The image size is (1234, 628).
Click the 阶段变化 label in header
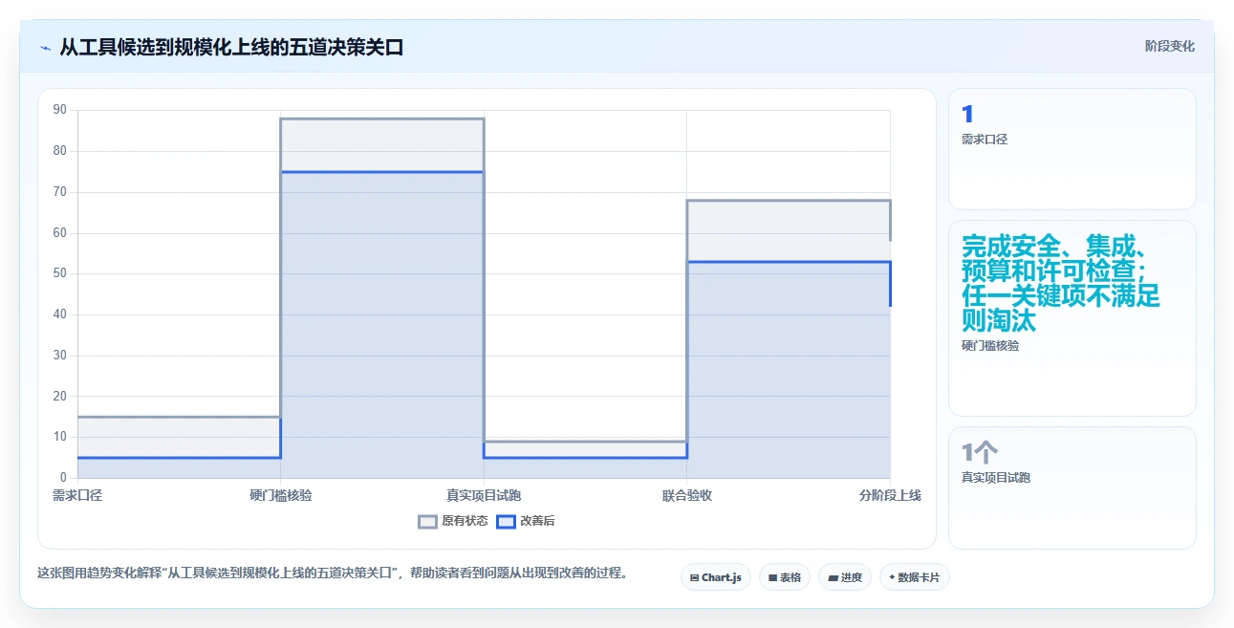pos(1169,46)
